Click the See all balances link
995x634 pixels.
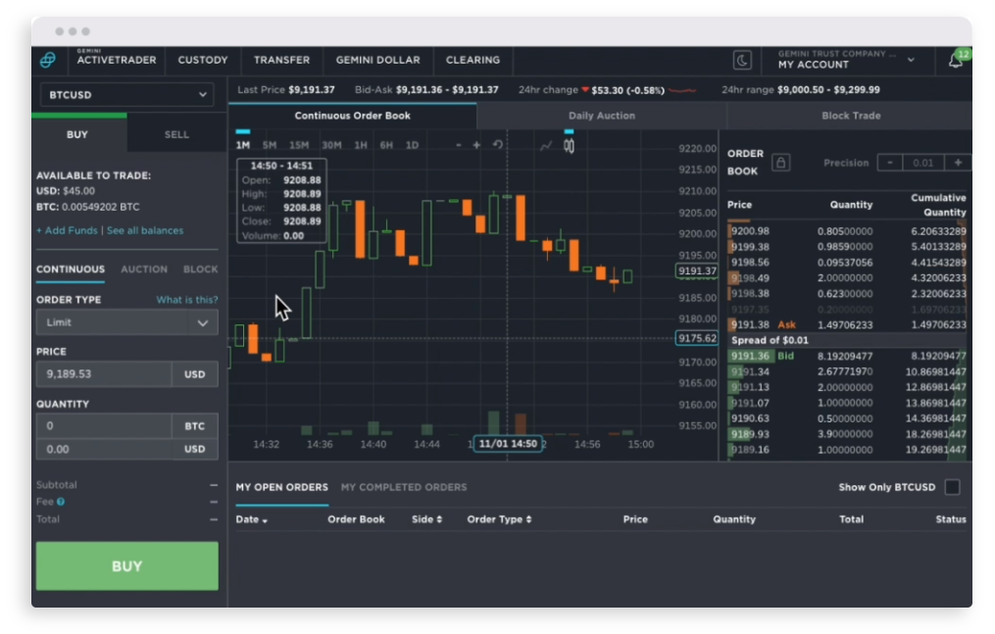tap(145, 231)
